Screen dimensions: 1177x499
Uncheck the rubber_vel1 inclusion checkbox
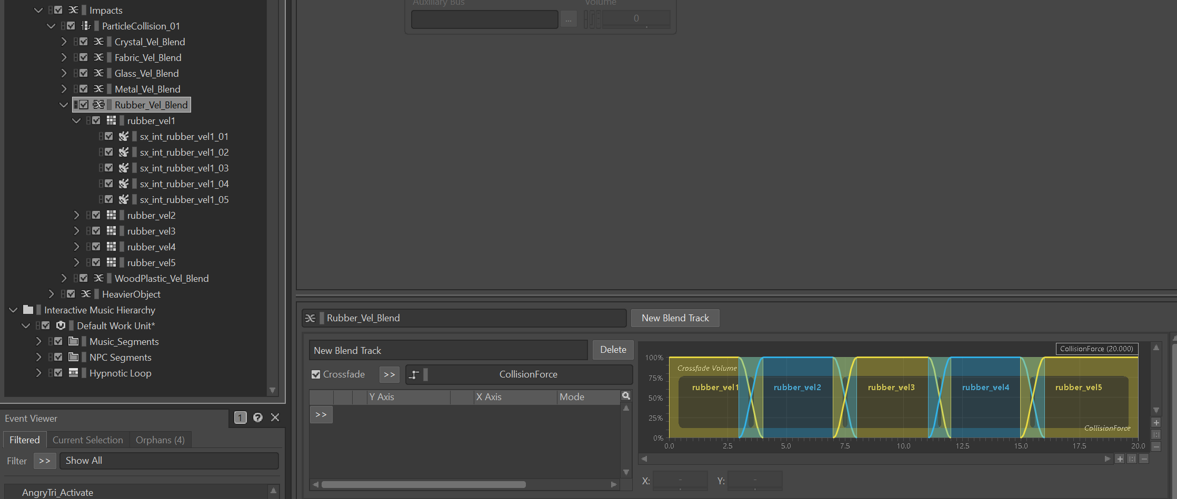click(96, 120)
